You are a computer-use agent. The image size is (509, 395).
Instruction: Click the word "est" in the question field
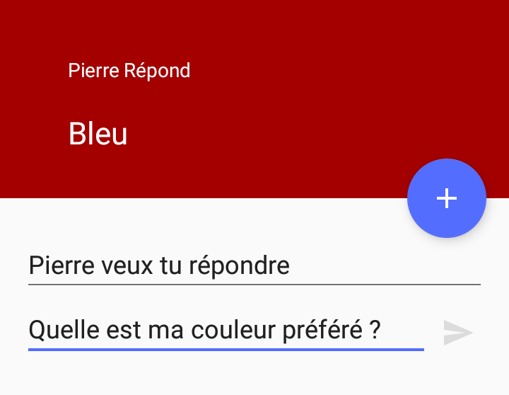pyautogui.click(x=119, y=330)
